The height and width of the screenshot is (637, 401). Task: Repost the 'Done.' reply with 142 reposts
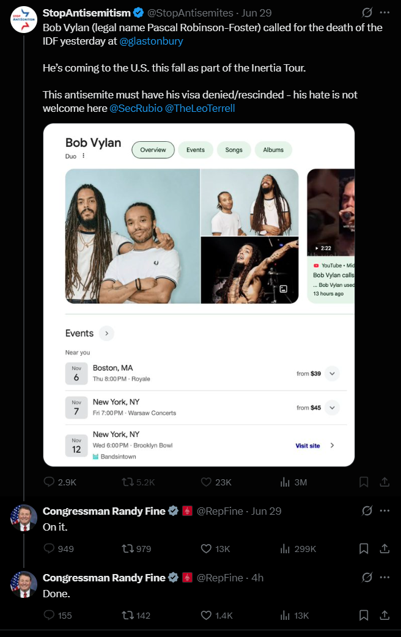(x=128, y=615)
